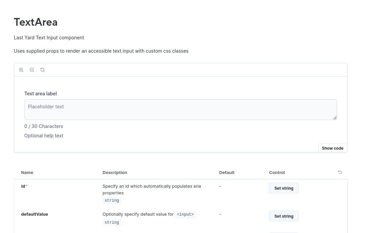Click the 0 / 30 Characters counter
375x233 pixels.
tap(44, 126)
